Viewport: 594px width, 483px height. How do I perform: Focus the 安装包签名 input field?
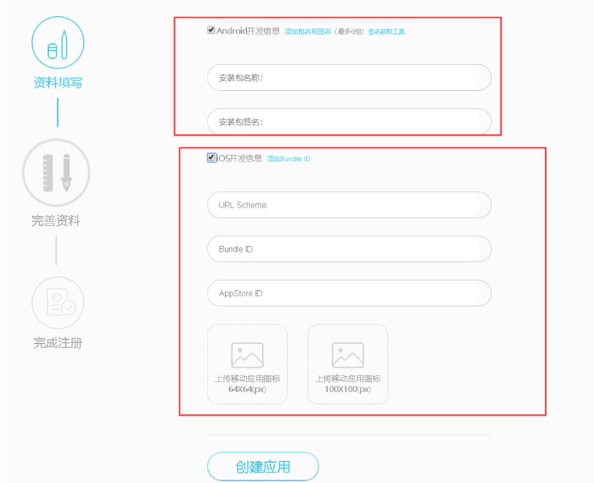pos(349,122)
